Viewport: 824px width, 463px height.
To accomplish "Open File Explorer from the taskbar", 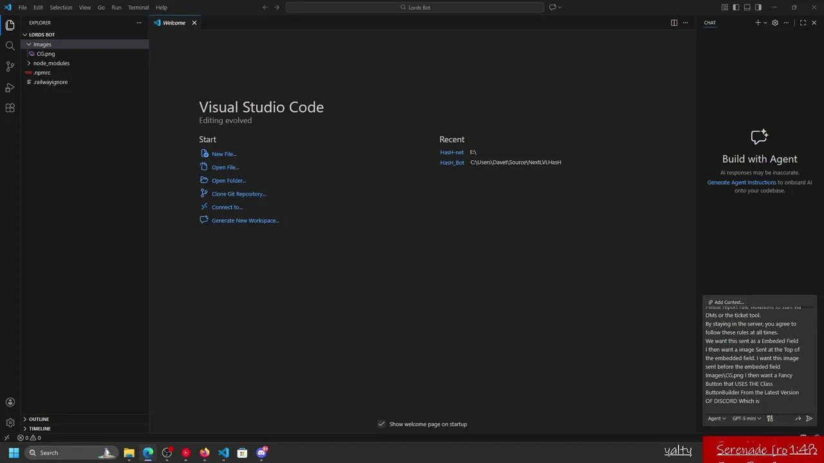I will coord(129,453).
